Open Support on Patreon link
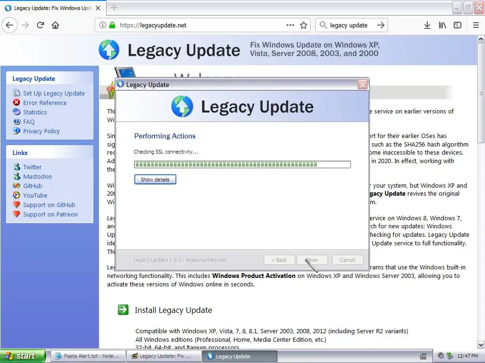The image size is (485, 363). coord(50,214)
